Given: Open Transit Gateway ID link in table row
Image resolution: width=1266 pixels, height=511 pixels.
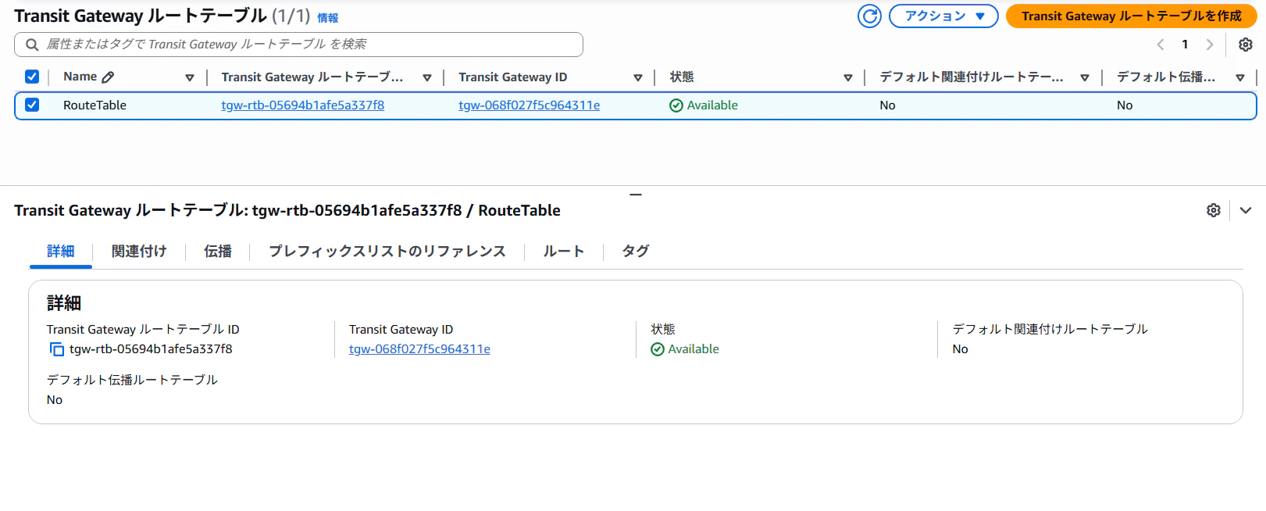Looking at the screenshot, I should pos(530,105).
